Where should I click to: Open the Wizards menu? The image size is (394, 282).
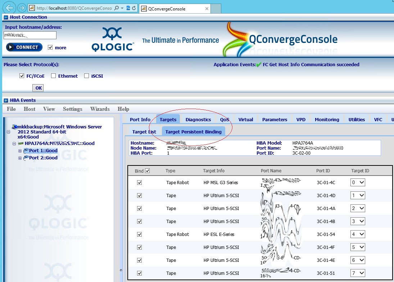(x=100, y=109)
